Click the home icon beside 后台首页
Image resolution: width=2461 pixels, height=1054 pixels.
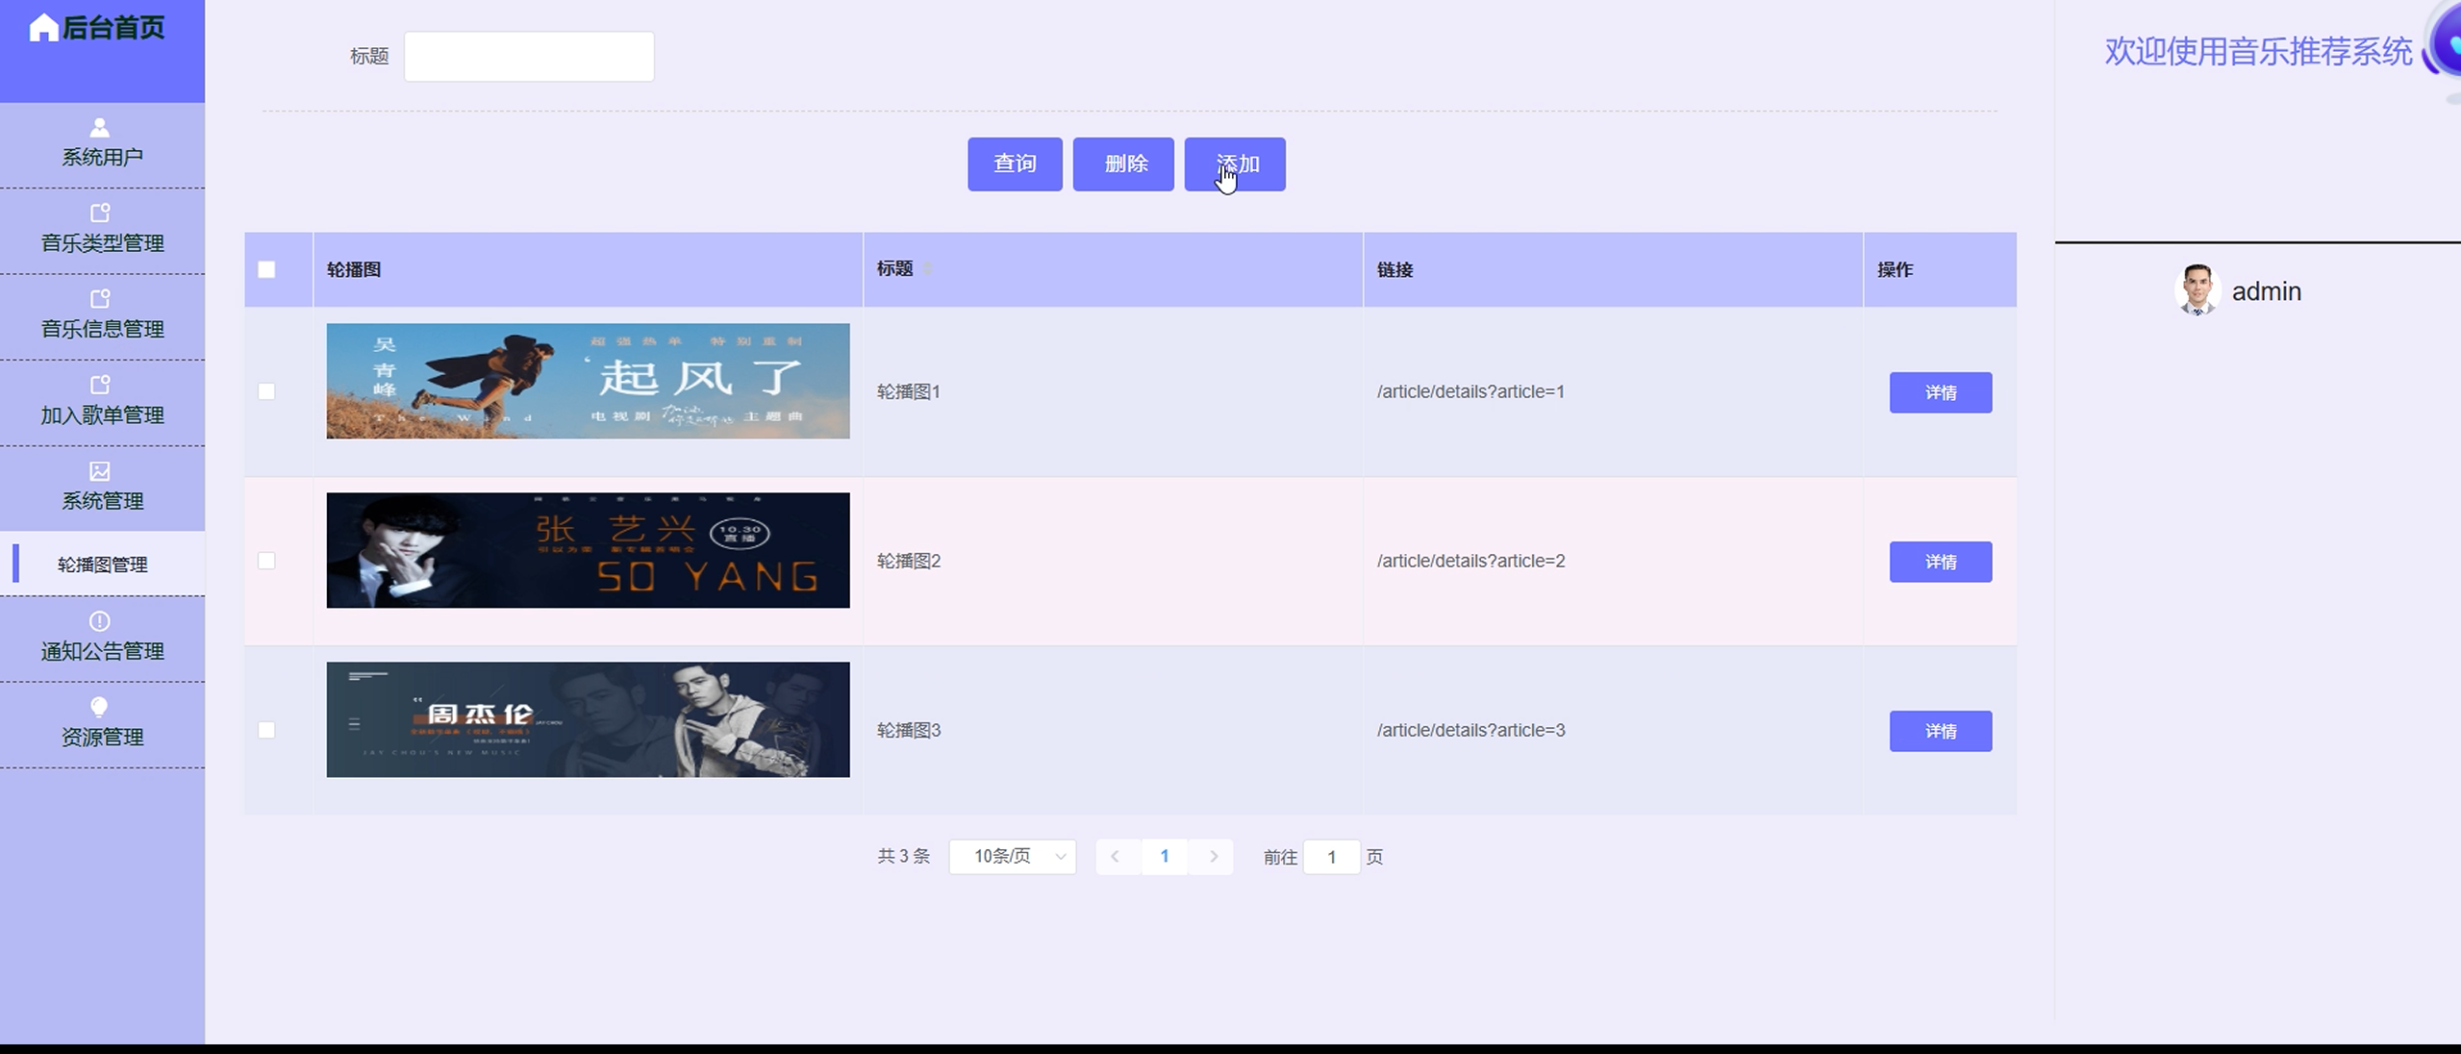click(42, 28)
